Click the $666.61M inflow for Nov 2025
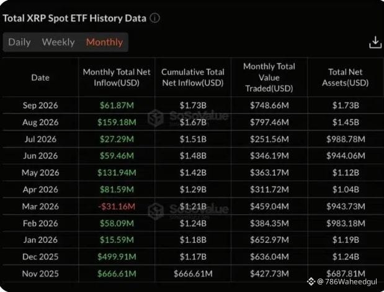This screenshot has height=292, width=384. coord(117,273)
